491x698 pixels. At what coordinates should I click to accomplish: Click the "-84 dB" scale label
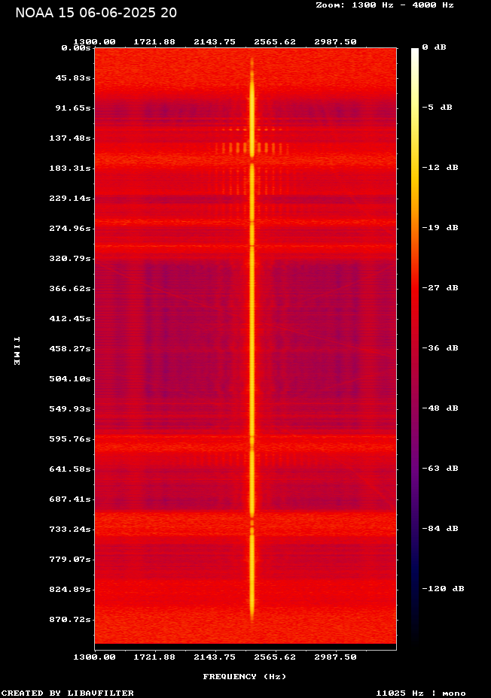(x=441, y=529)
